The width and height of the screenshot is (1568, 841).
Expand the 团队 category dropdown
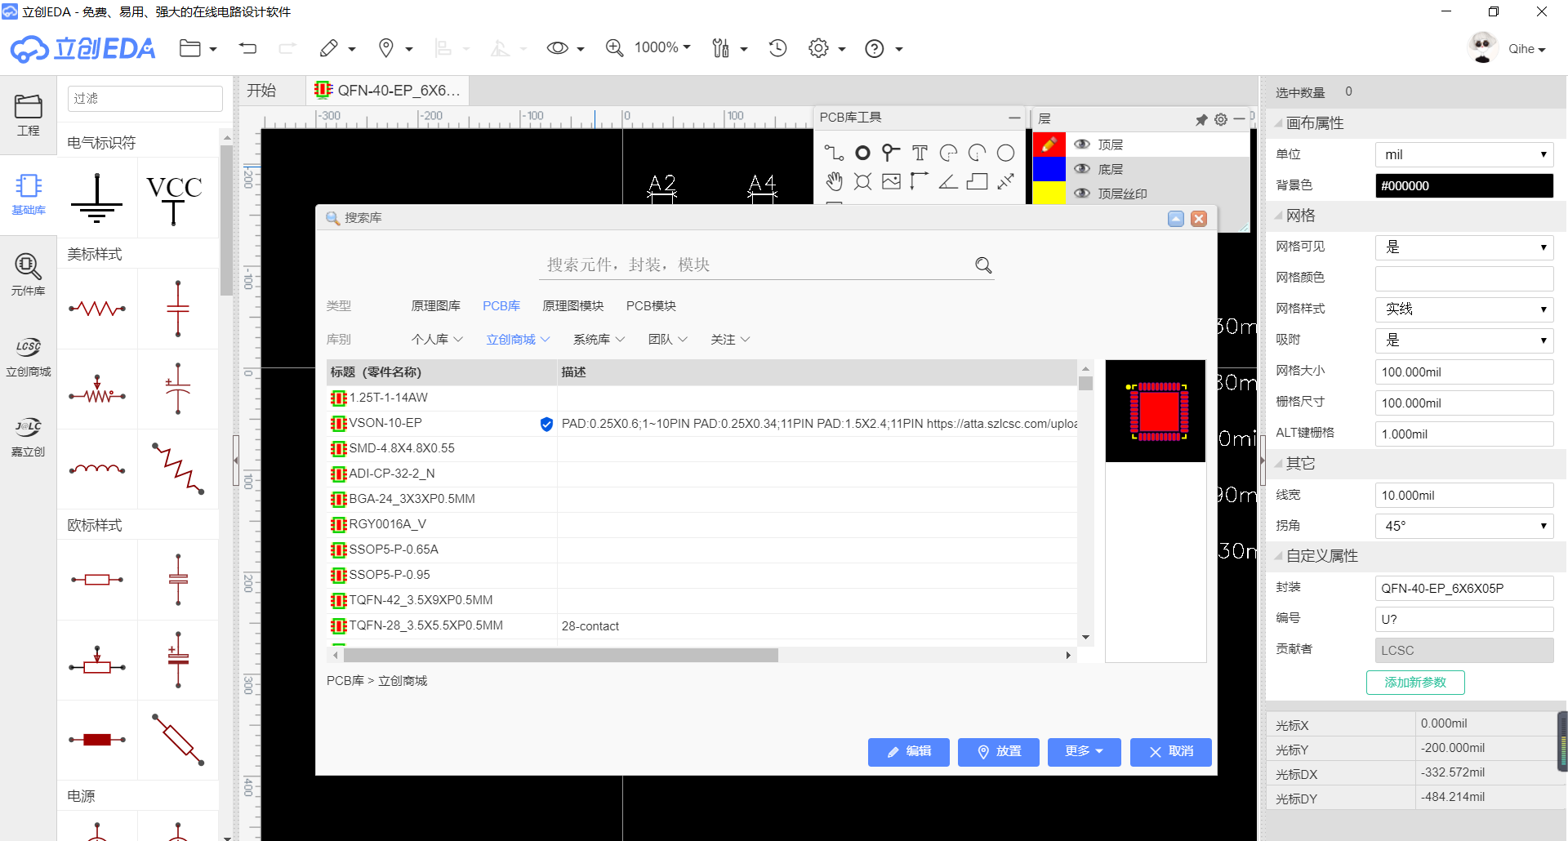668,340
